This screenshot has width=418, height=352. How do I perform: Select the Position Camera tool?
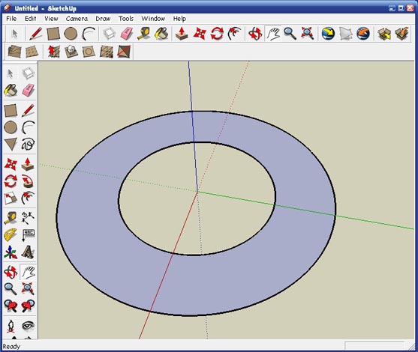[x=11, y=326]
